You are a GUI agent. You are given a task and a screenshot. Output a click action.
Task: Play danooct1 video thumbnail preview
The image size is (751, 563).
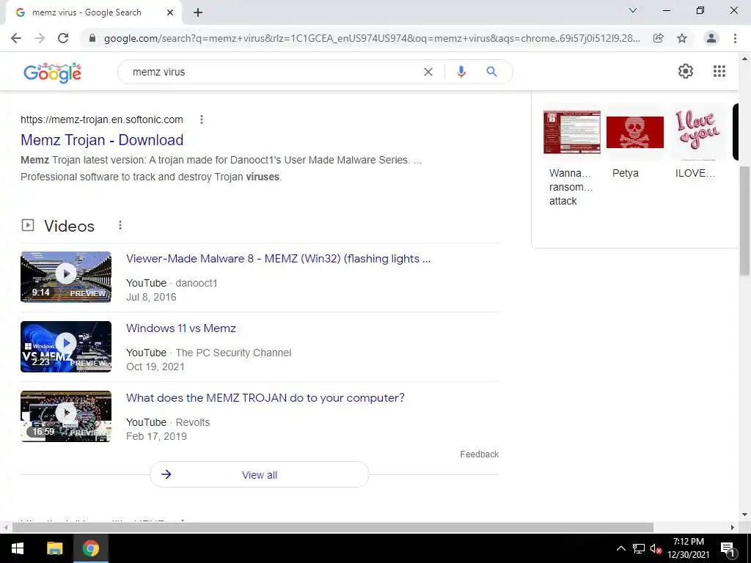(x=66, y=276)
